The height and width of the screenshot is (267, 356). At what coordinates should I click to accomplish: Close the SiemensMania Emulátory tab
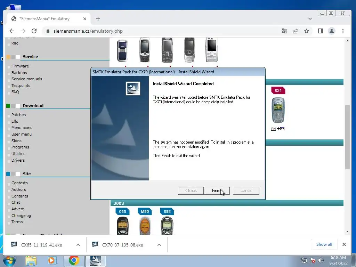point(85,19)
